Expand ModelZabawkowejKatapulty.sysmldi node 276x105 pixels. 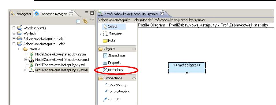(x=26, y=59)
